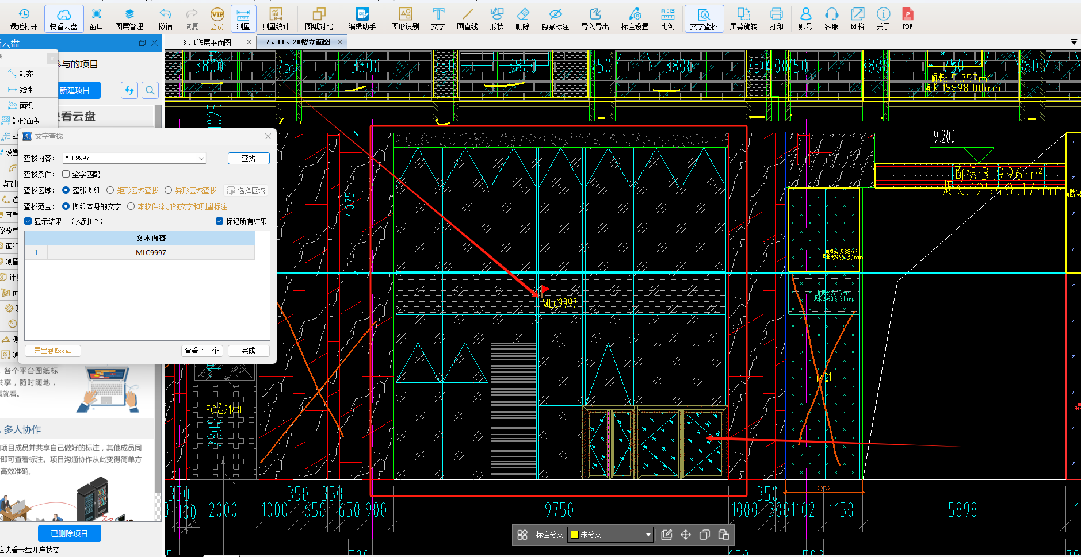
Task: Select the 异形区域查找 radio option
Action: point(169,190)
